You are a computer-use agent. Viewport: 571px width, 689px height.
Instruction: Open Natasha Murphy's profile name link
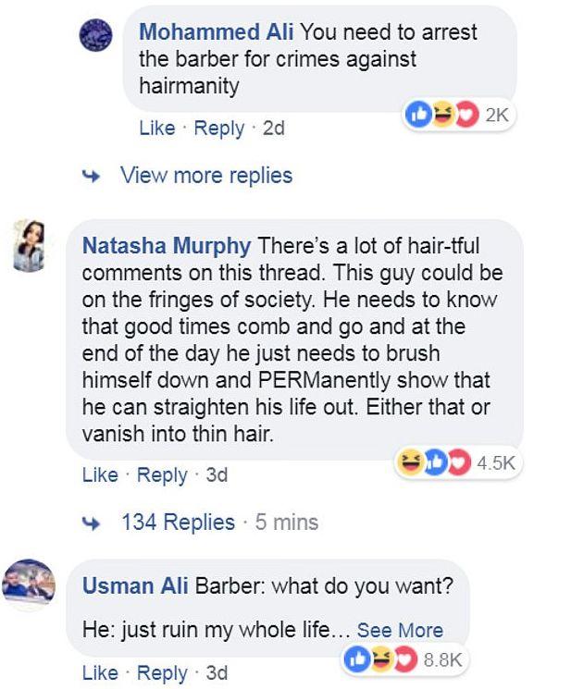pyautogui.click(x=168, y=247)
